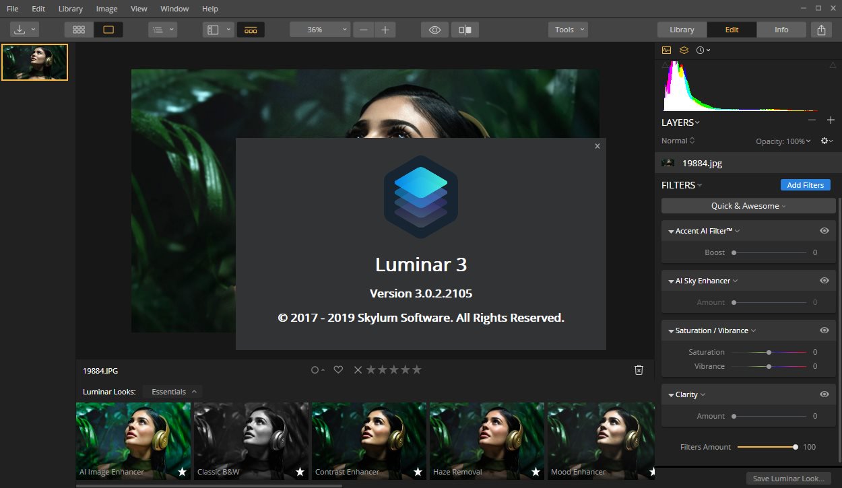This screenshot has height=488, width=842.
Task: Open the layer settings gear
Action: point(827,141)
